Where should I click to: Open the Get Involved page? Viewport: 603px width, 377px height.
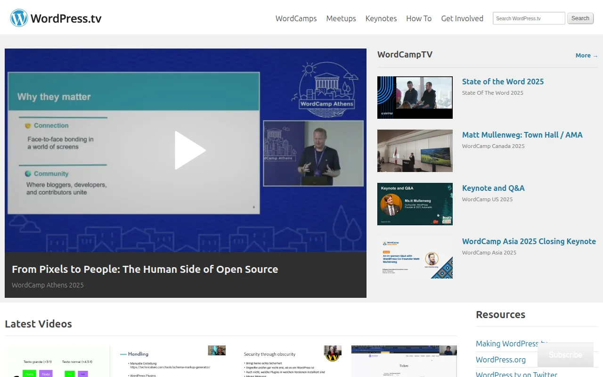click(462, 18)
